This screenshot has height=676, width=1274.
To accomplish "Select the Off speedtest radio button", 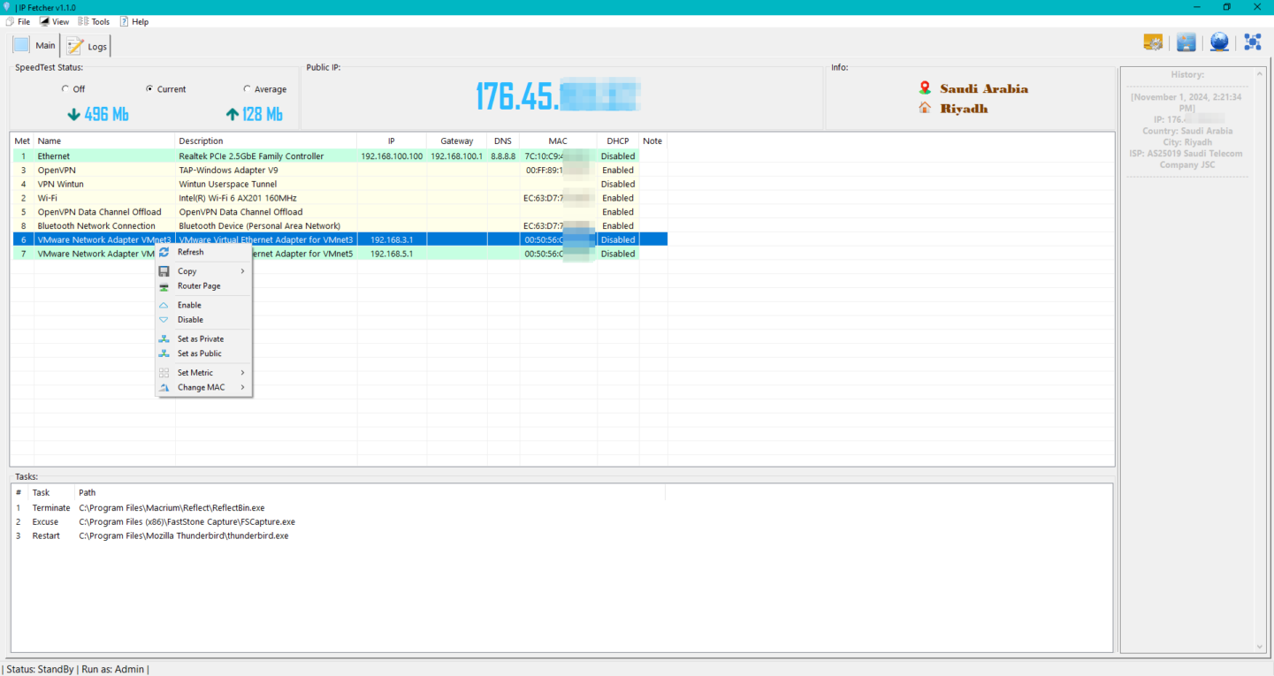I will pos(65,89).
